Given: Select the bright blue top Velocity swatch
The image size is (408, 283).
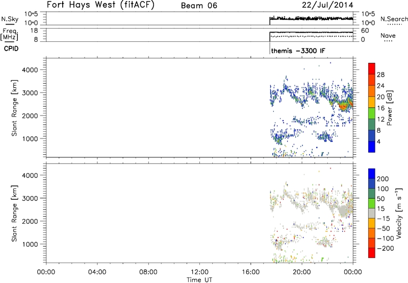Looking at the screenshot, I should tap(372, 174).
